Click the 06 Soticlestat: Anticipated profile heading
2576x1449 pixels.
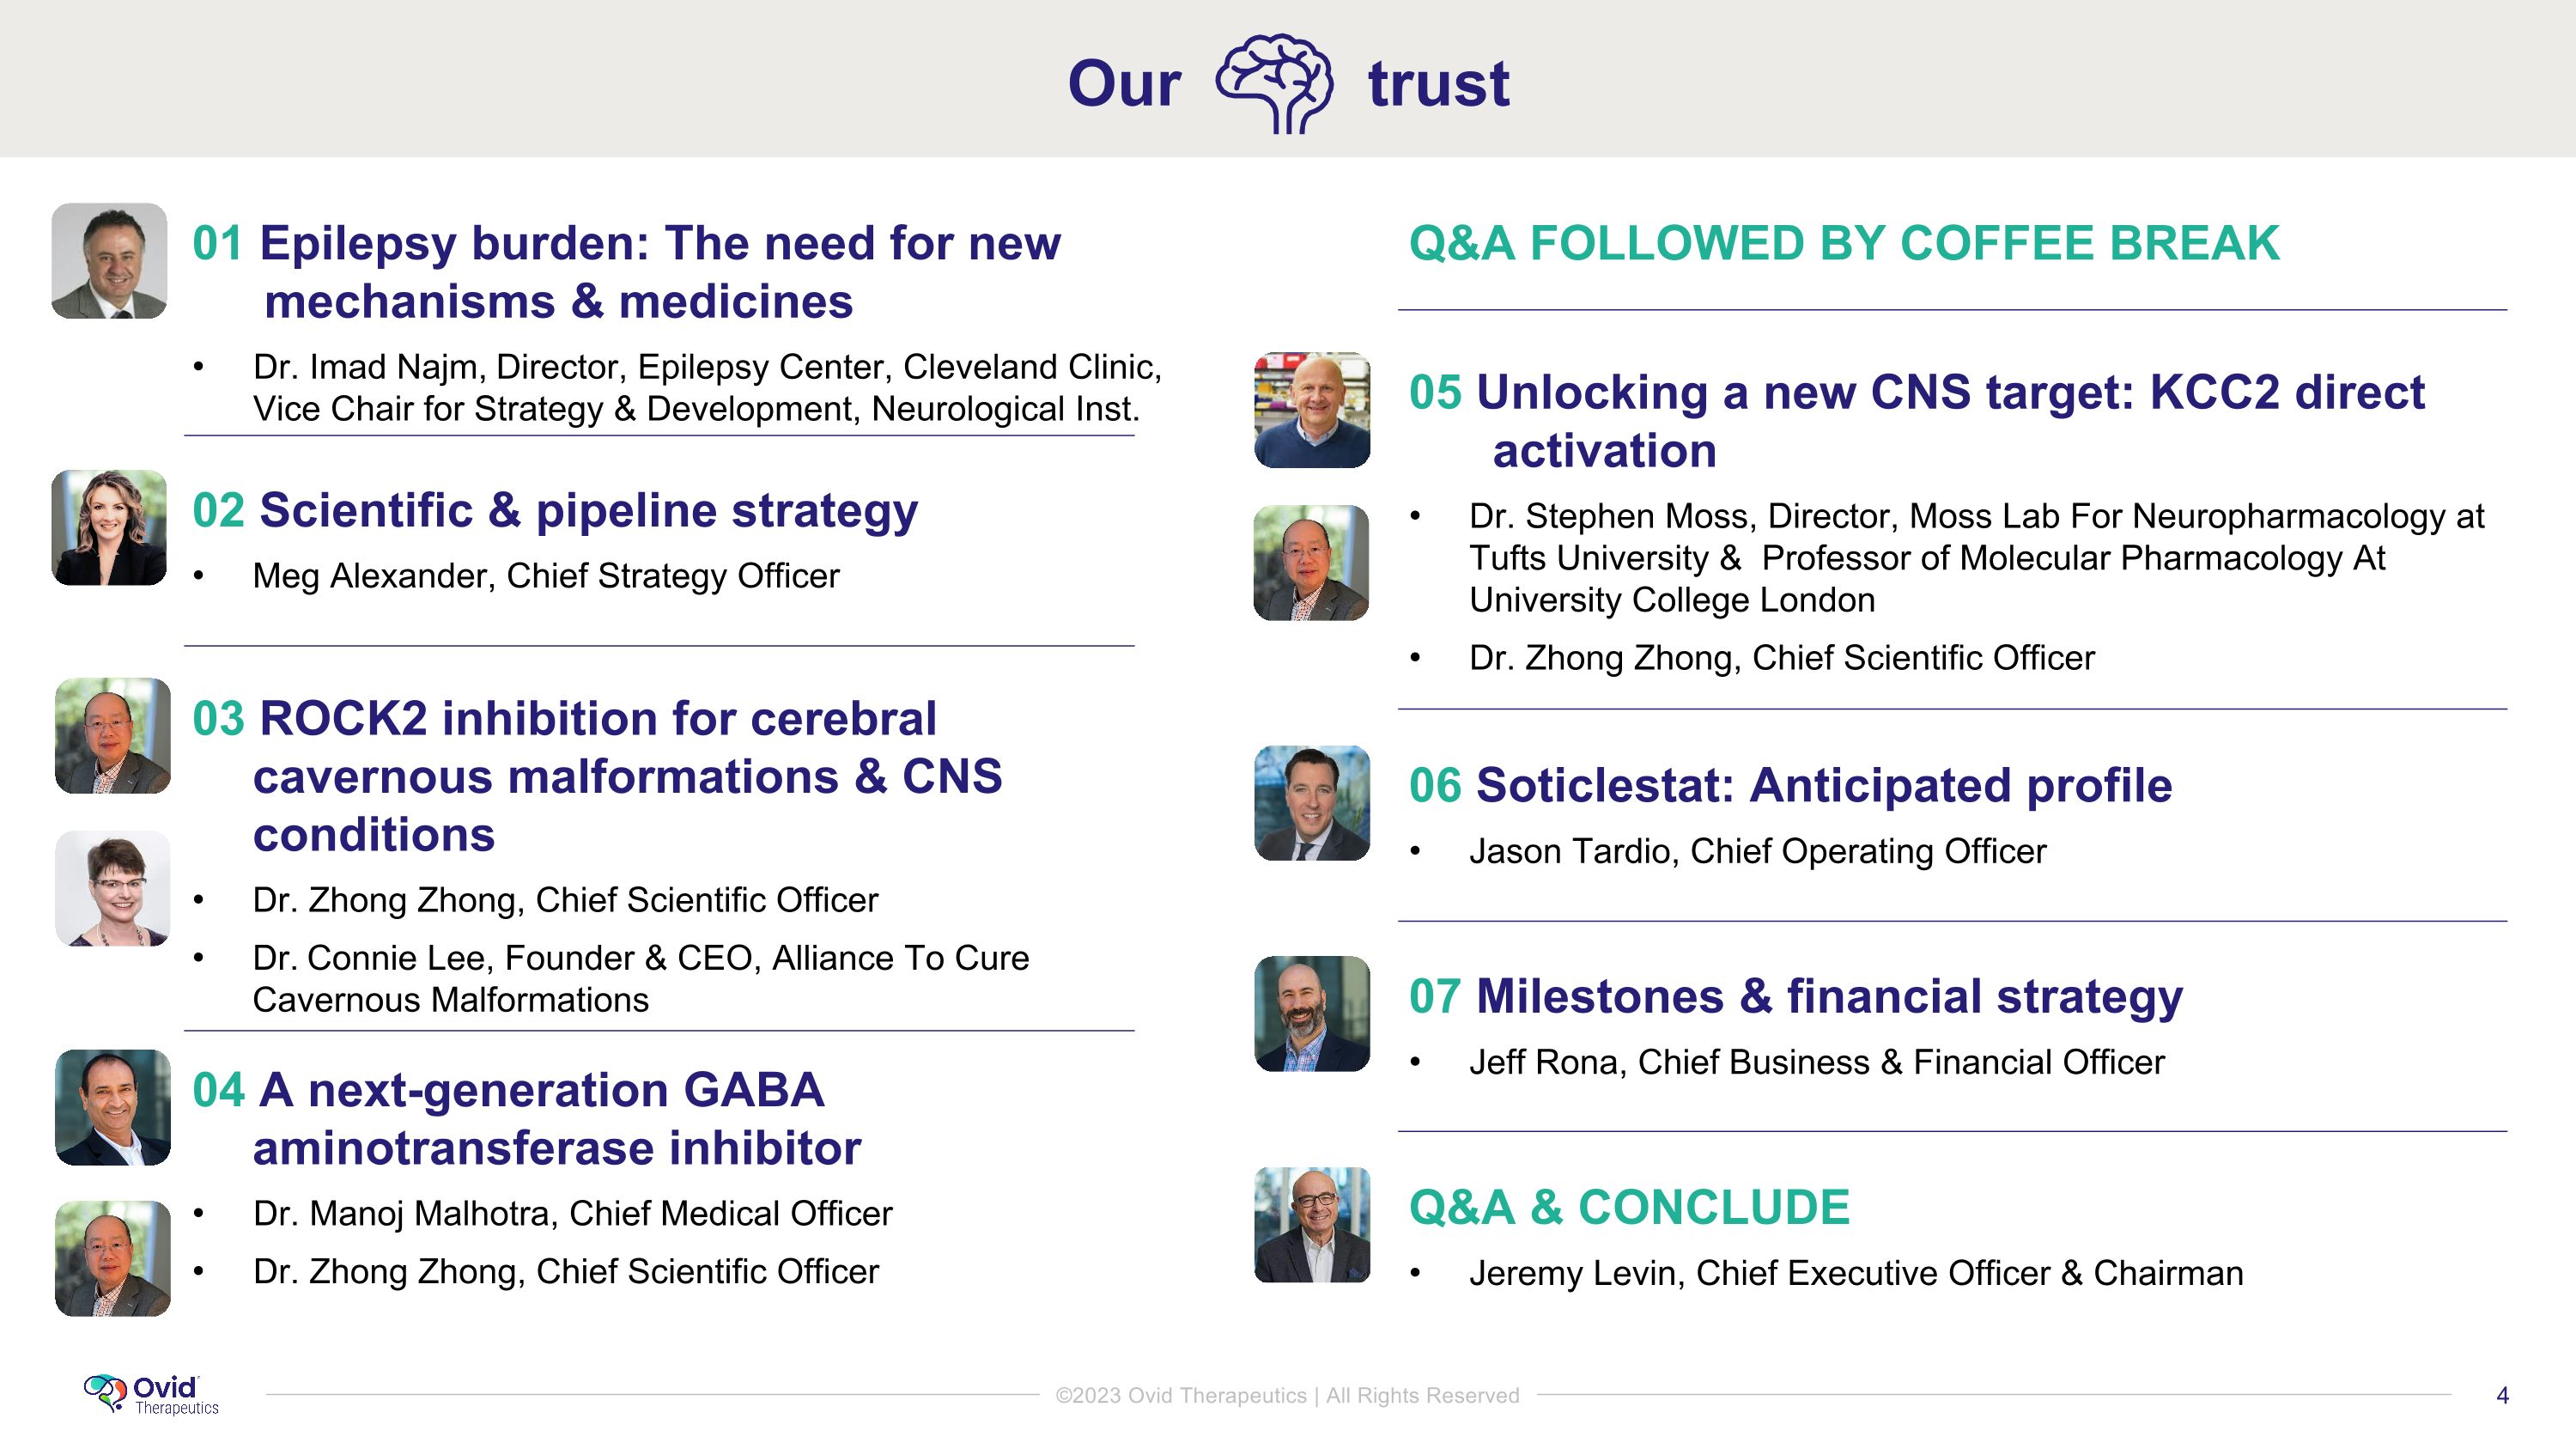[1790, 786]
